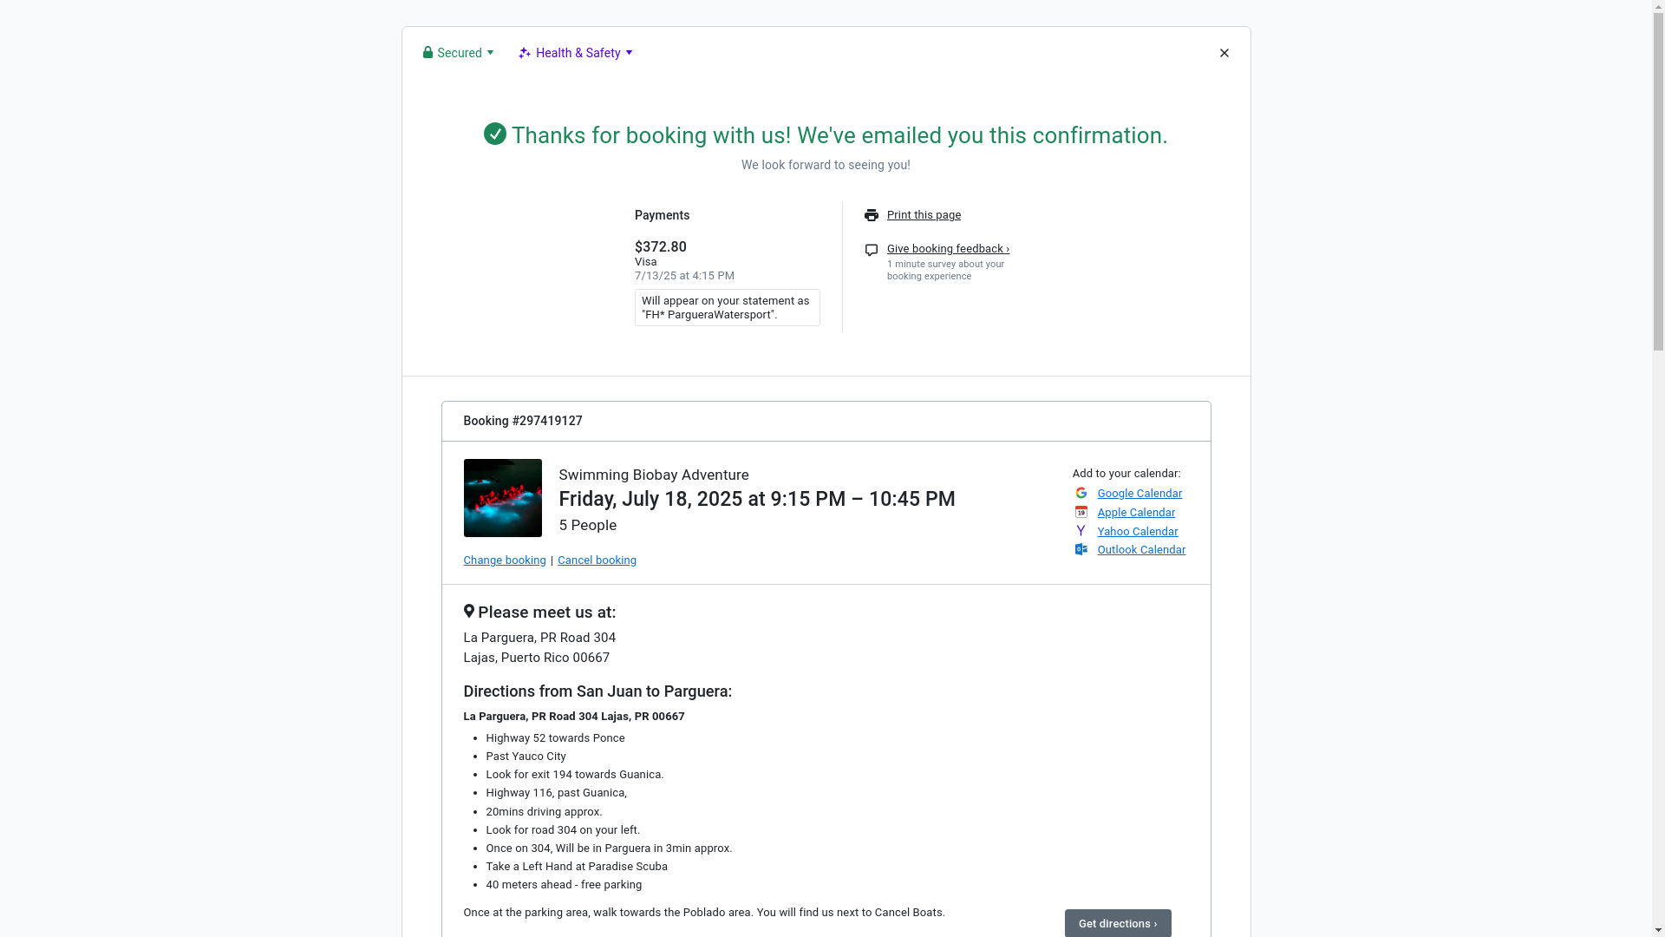Click the green lock Secured icon
The width and height of the screenshot is (1665, 937).
pos(428,53)
